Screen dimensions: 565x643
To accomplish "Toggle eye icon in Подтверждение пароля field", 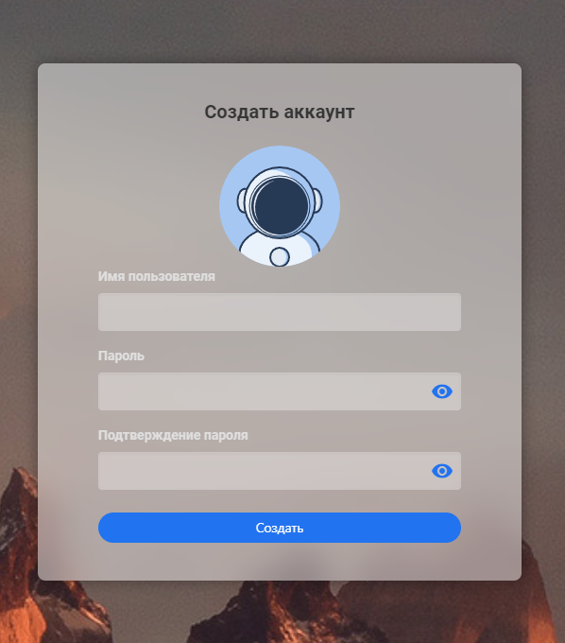I will click(441, 471).
